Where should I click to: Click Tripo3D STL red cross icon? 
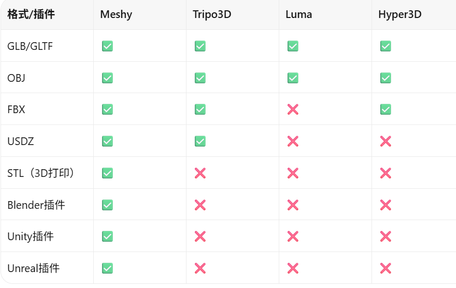(x=200, y=173)
